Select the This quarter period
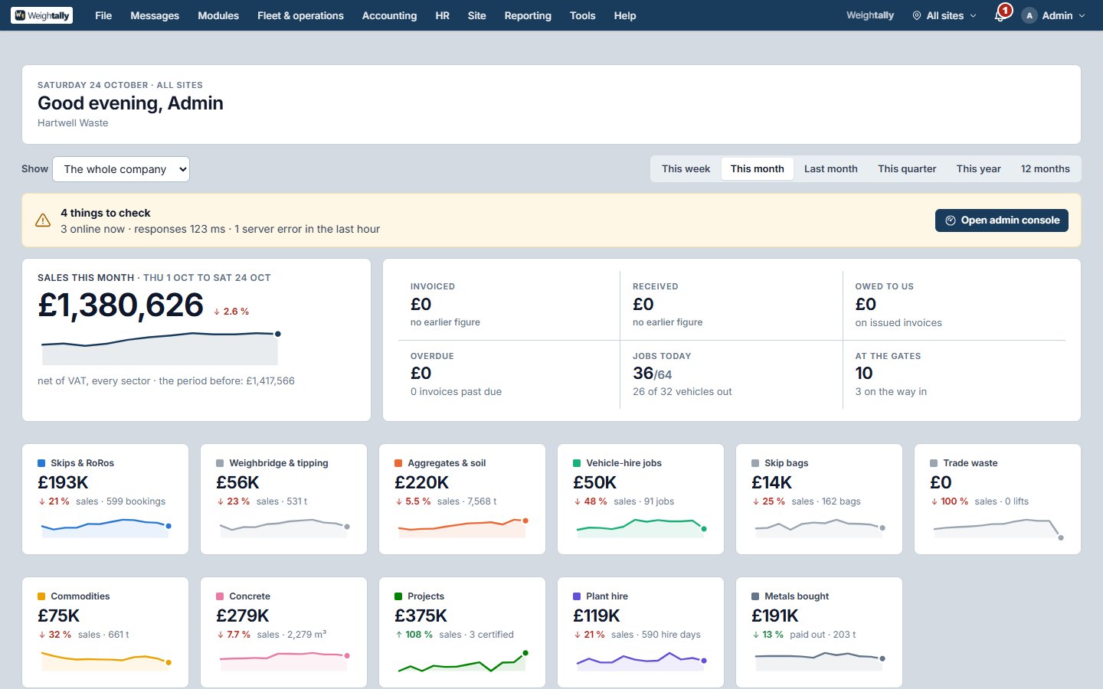The image size is (1103, 689). click(907, 169)
